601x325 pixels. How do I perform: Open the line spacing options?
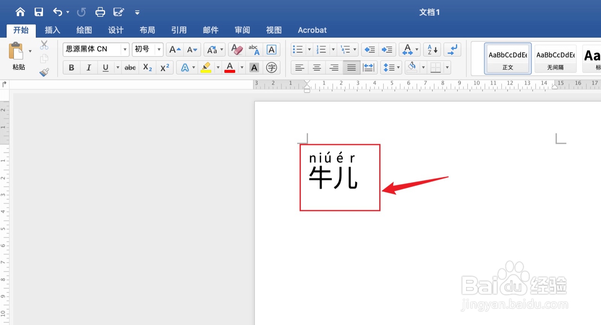(391, 68)
